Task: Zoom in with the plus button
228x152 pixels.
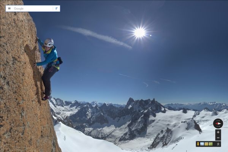Action: pyautogui.click(x=218, y=132)
